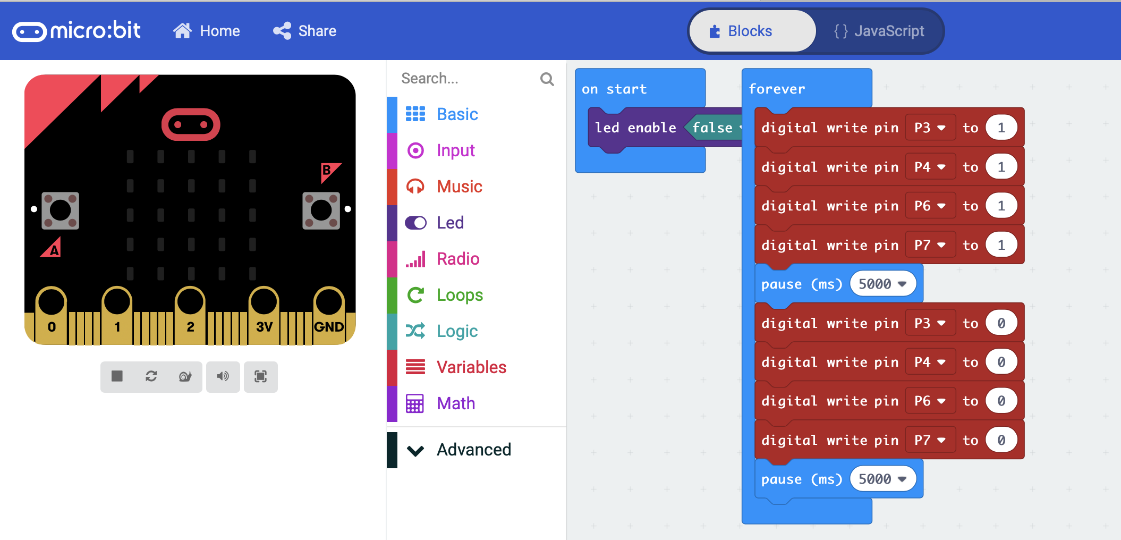The height and width of the screenshot is (540, 1121).
Task: Toggle slow-motion snail mode
Action: pyautogui.click(x=185, y=377)
